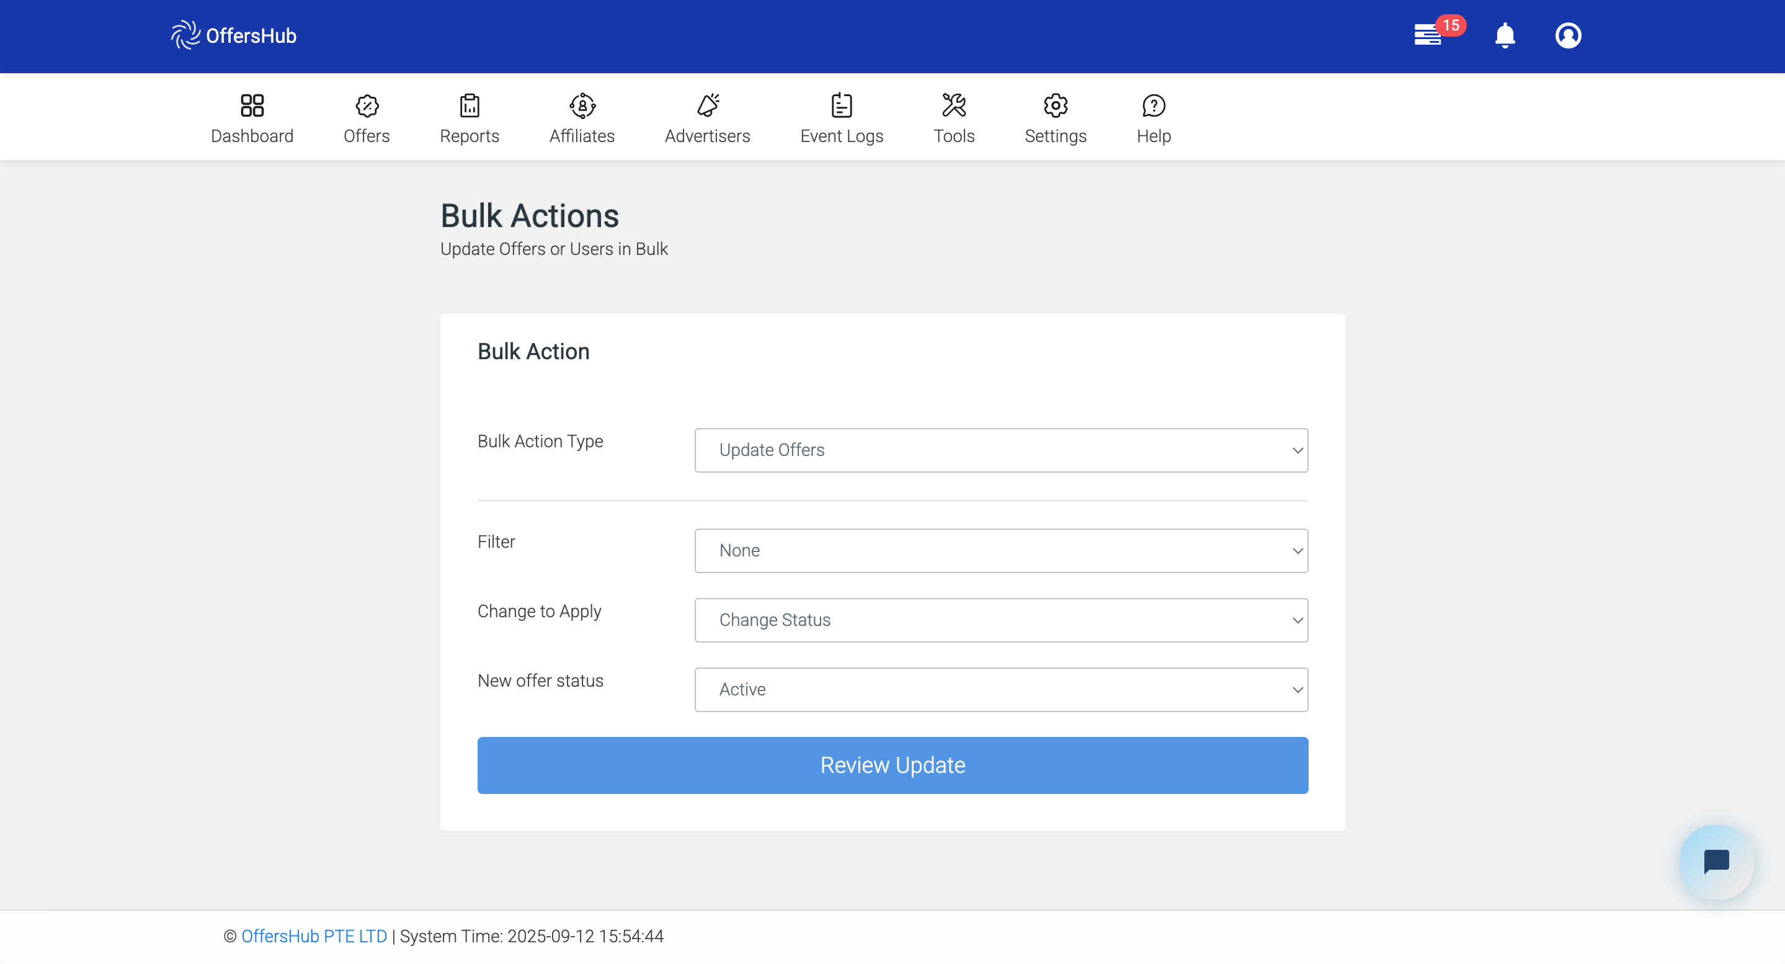
Task: Click the Tools wrench icon
Action: point(953,105)
